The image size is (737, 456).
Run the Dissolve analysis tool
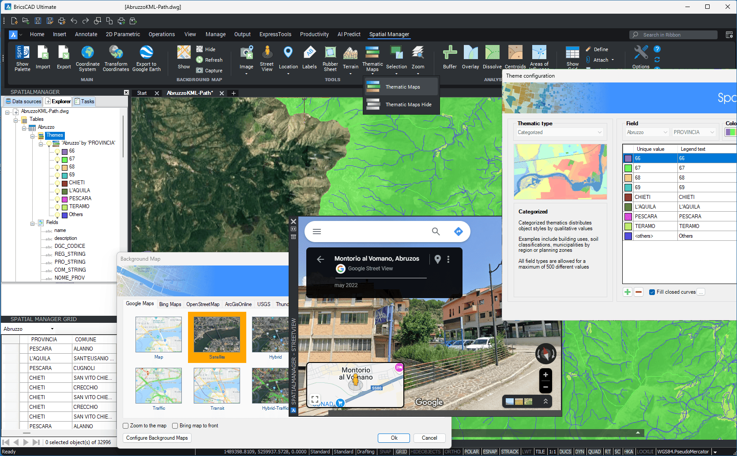492,58
